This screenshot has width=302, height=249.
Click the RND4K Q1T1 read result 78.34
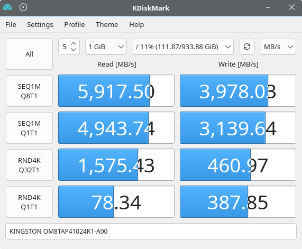(116, 201)
